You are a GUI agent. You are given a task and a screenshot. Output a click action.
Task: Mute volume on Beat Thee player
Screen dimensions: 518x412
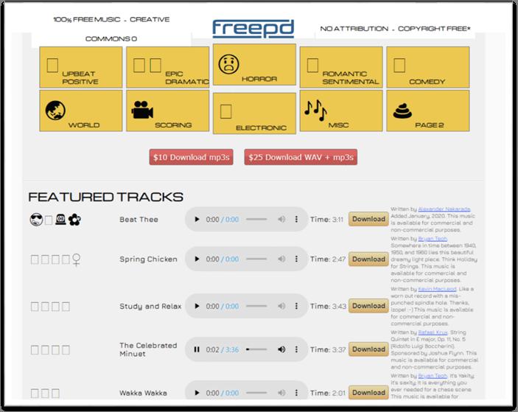281,219
